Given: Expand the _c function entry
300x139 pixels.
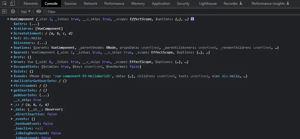Looking at the screenshot, I should tap(12, 105).
